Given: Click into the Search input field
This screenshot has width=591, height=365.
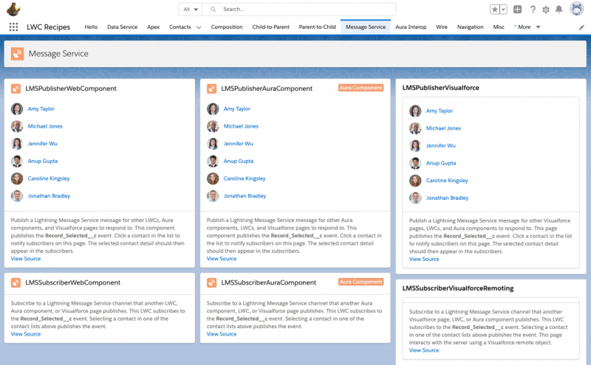Looking at the screenshot, I should point(299,9).
